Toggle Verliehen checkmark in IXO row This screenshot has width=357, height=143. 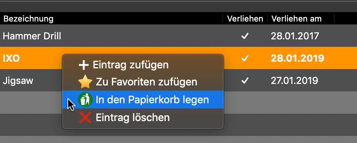(x=245, y=58)
